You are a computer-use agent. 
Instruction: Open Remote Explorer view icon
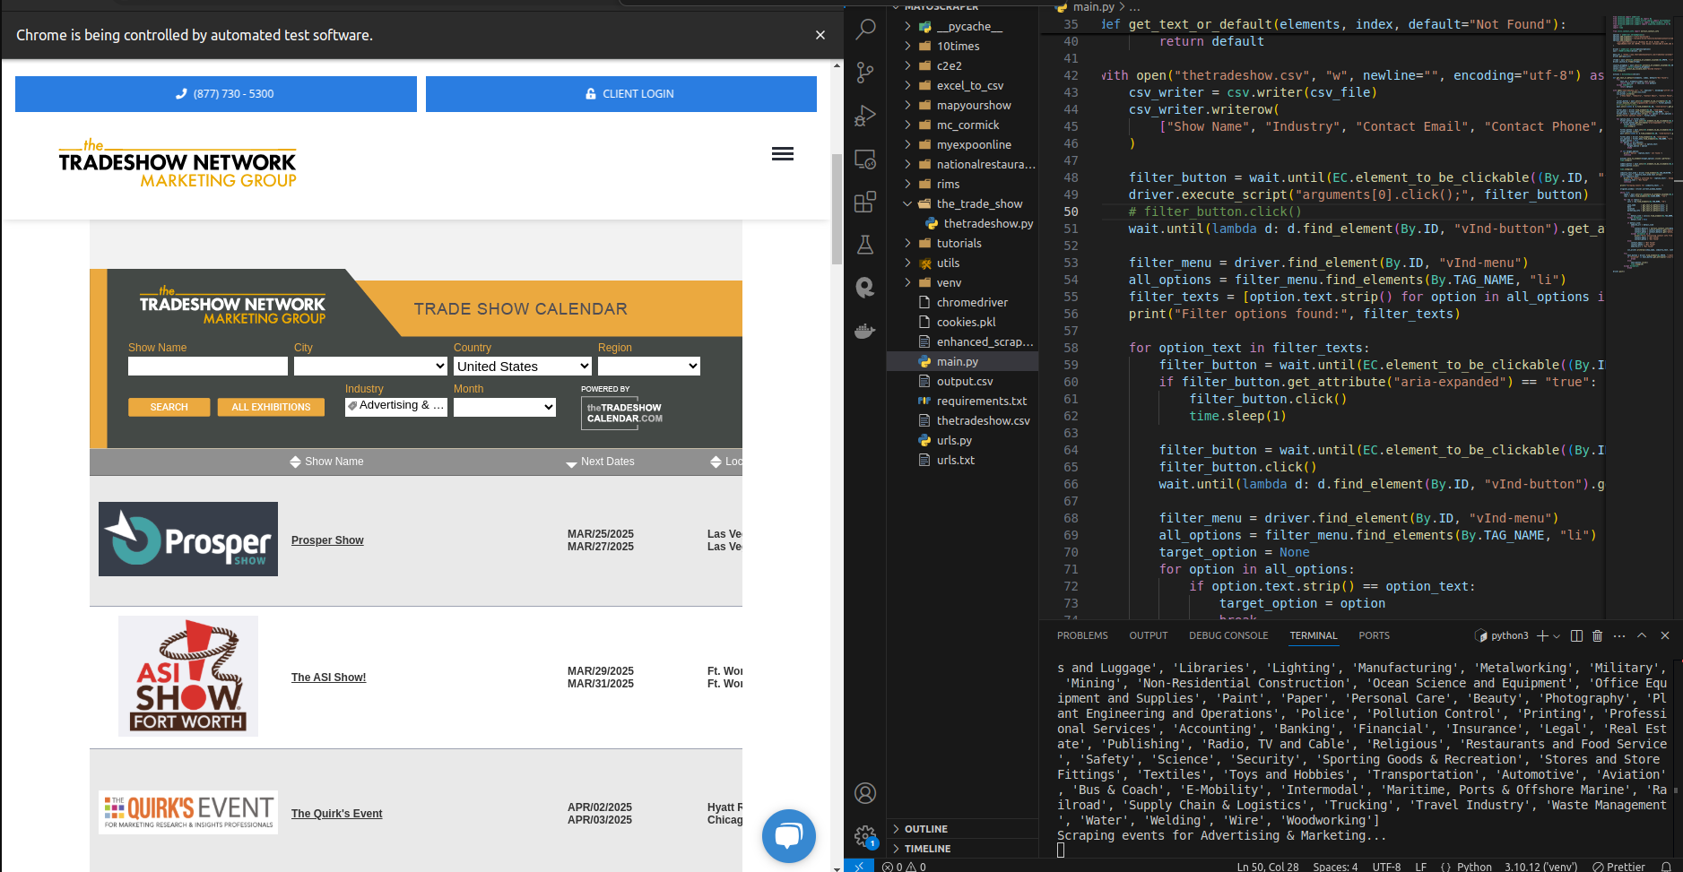tap(865, 160)
